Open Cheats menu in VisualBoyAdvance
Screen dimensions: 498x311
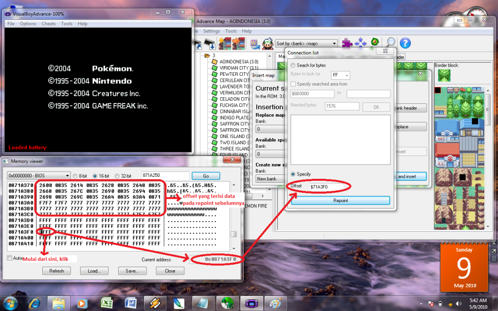(x=49, y=23)
